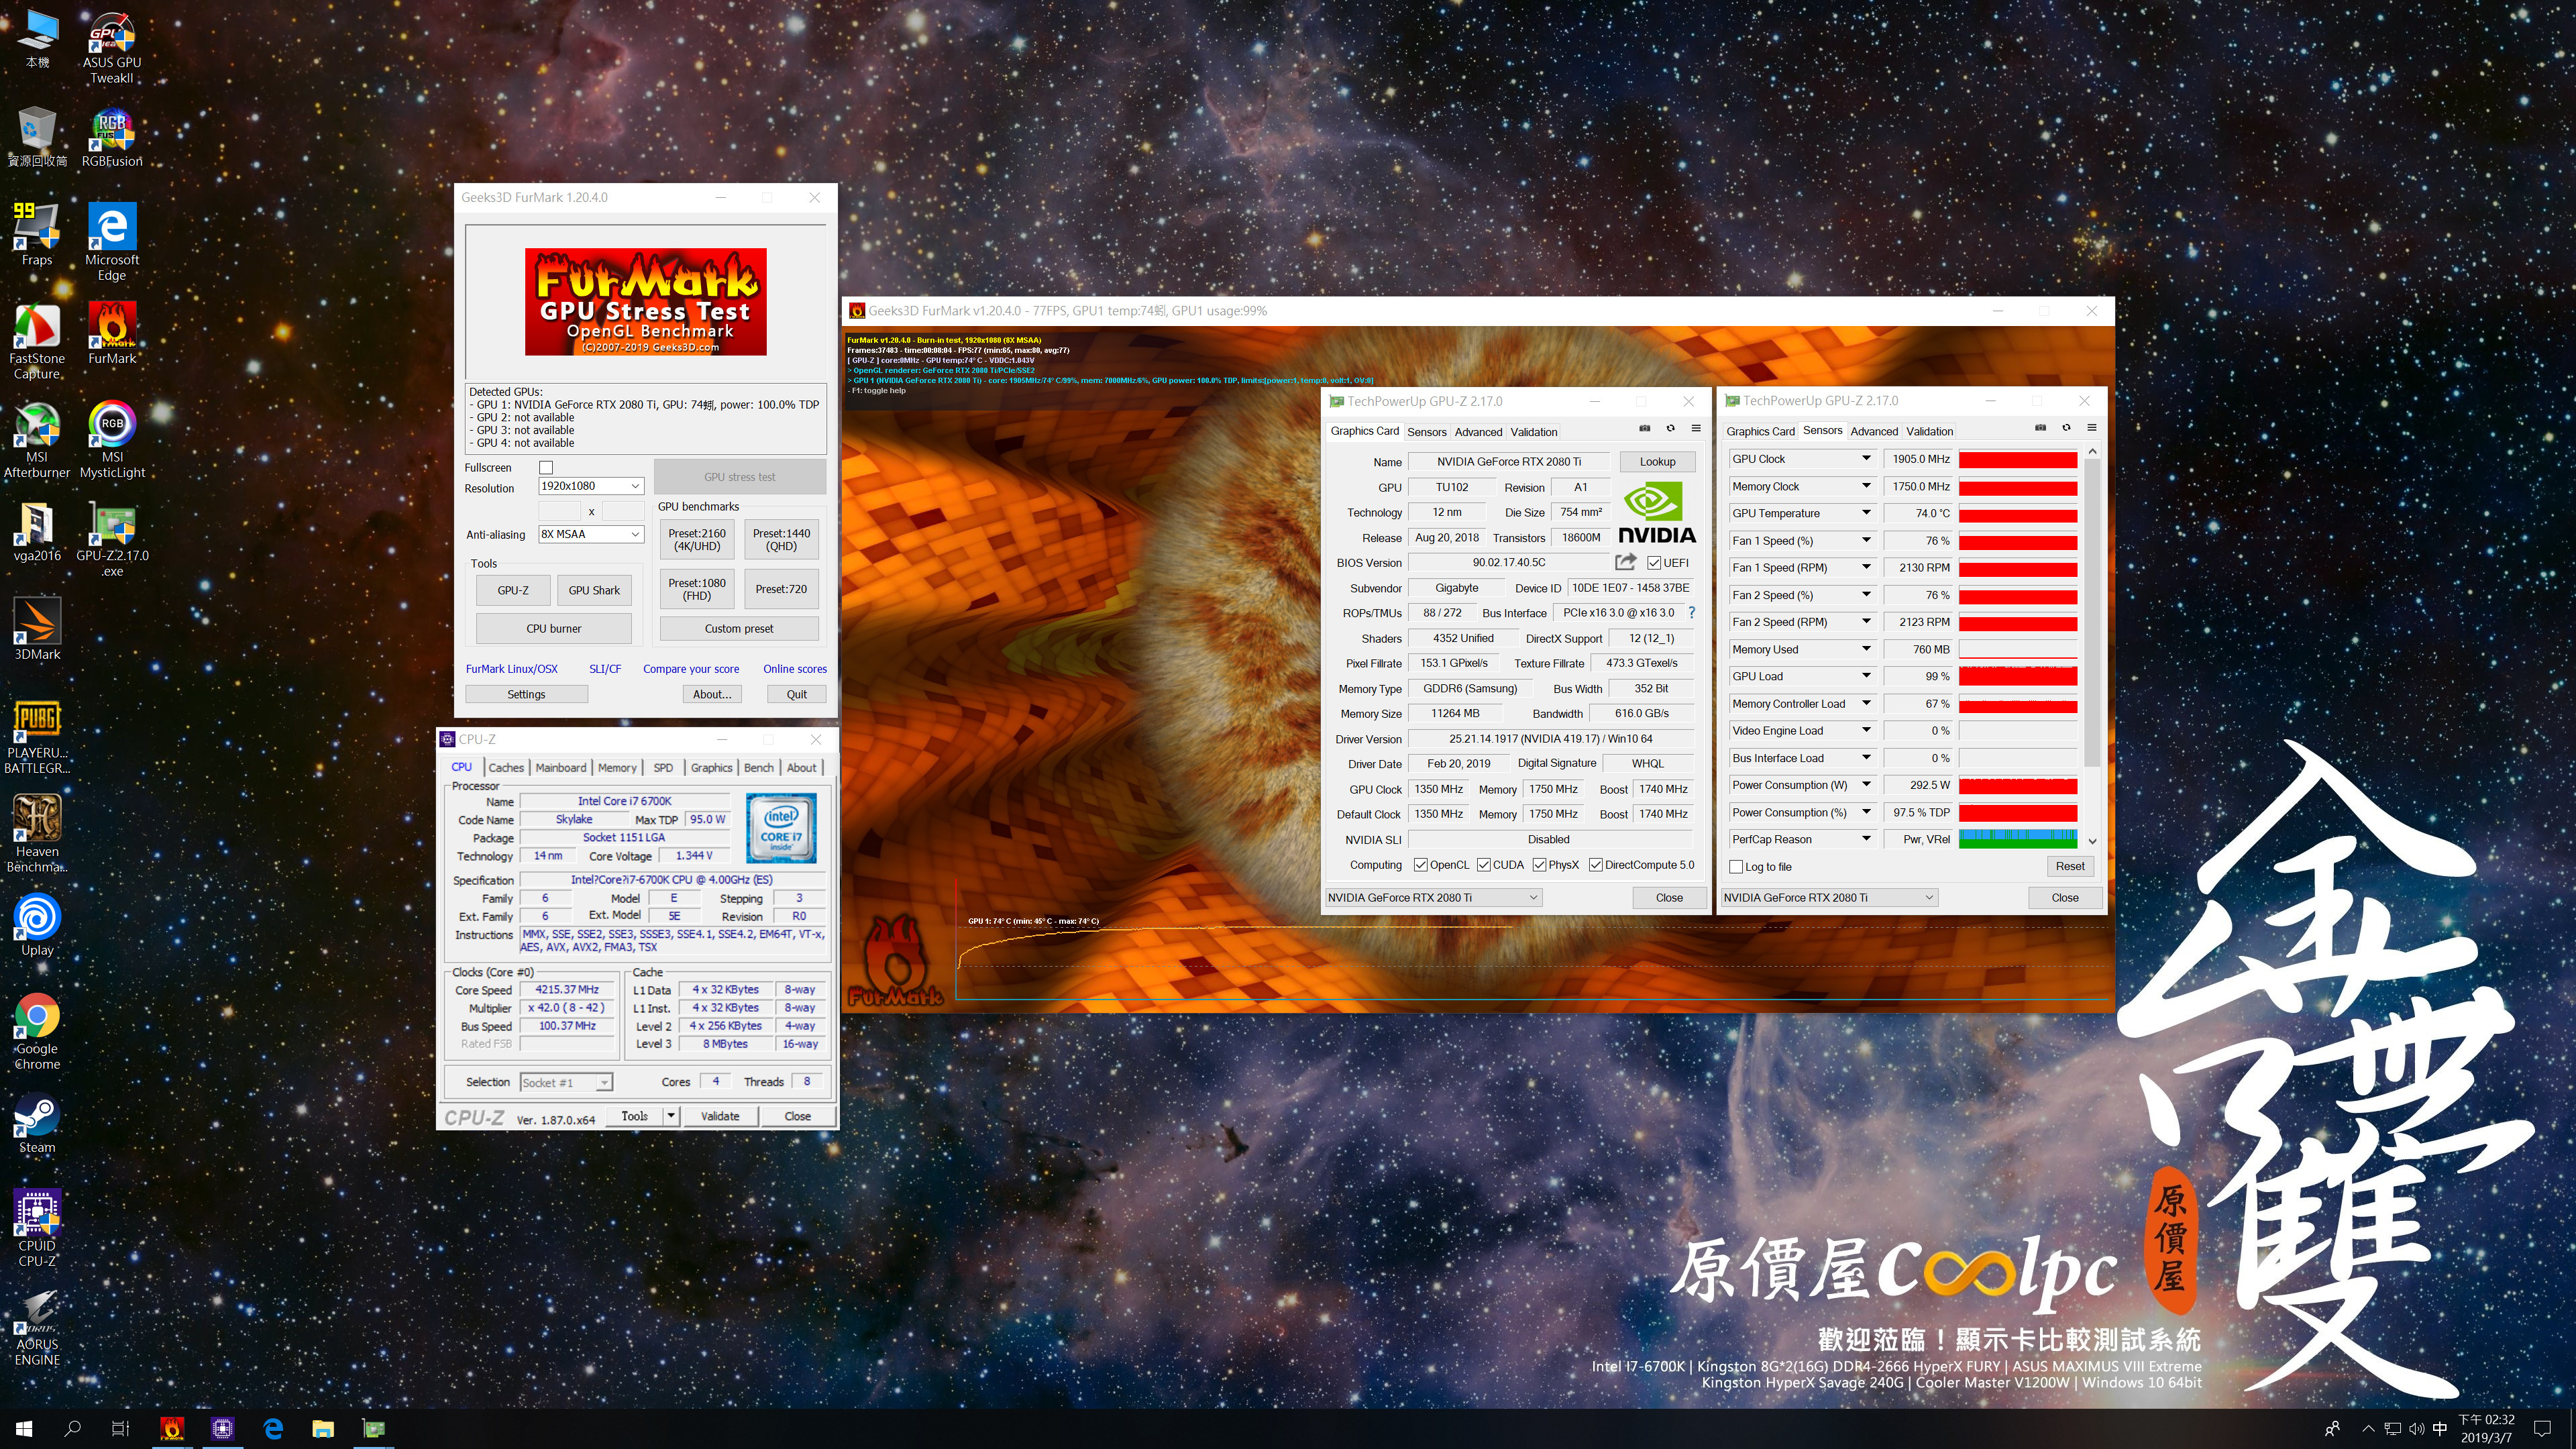Open Validation tab in GPU-Z Sensors window
This screenshot has height=1449, width=2576.
1929,431
